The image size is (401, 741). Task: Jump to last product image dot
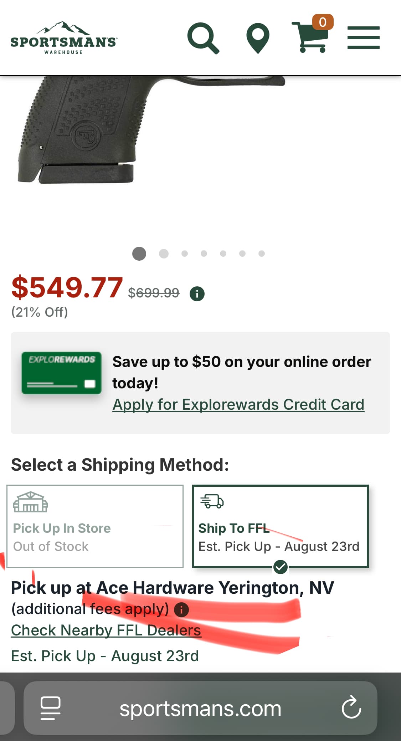tap(262, 254)
